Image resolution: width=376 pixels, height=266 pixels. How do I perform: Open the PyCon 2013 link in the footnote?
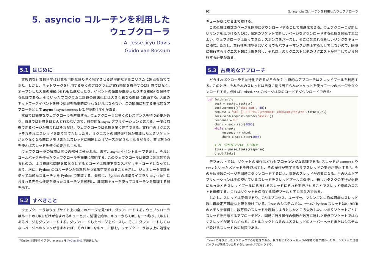tap(75, 241)
